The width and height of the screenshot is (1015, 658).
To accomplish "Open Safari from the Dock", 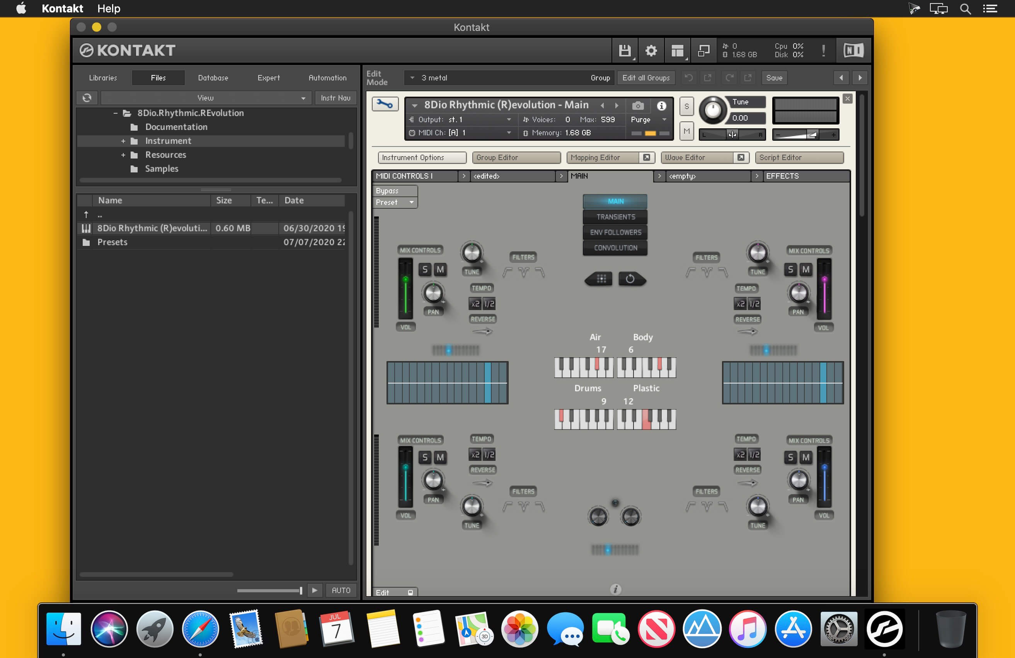I will pyautogui.click(x=200, y=629).
